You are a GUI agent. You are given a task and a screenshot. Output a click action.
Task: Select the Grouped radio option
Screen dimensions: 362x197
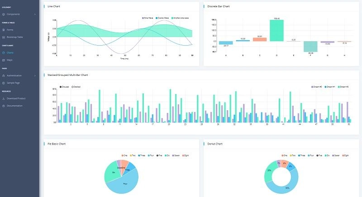pos(64,87)
